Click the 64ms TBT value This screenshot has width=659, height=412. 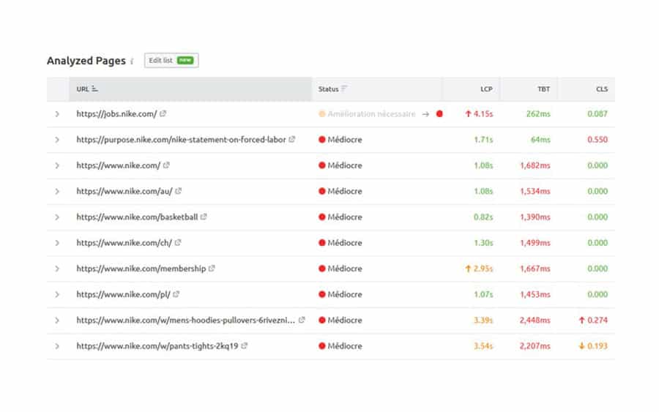(x=540, y=140)
